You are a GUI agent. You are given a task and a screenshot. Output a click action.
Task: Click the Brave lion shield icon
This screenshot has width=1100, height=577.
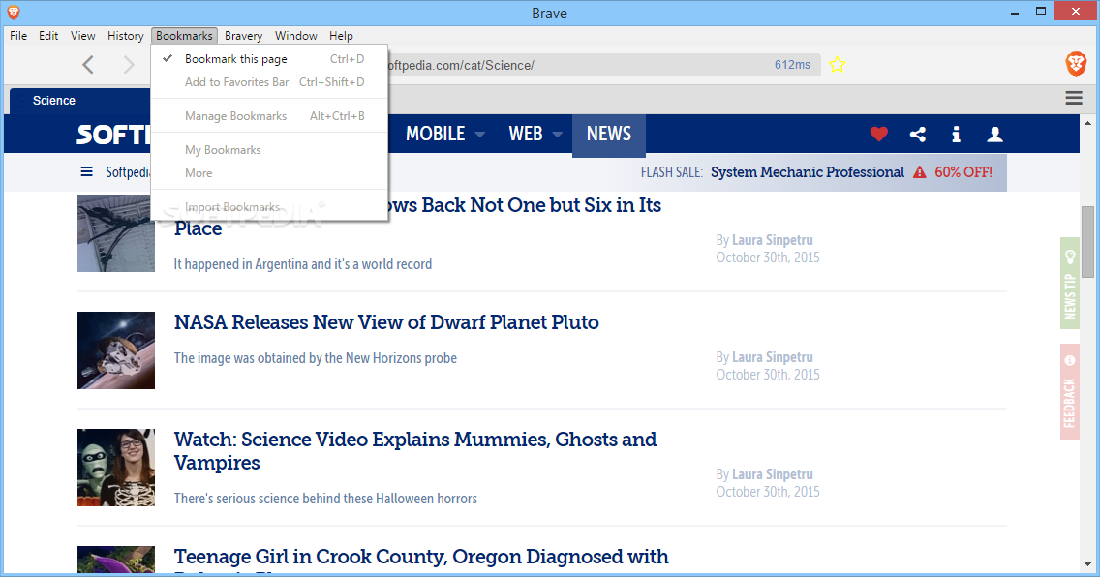pos(1076,65)
